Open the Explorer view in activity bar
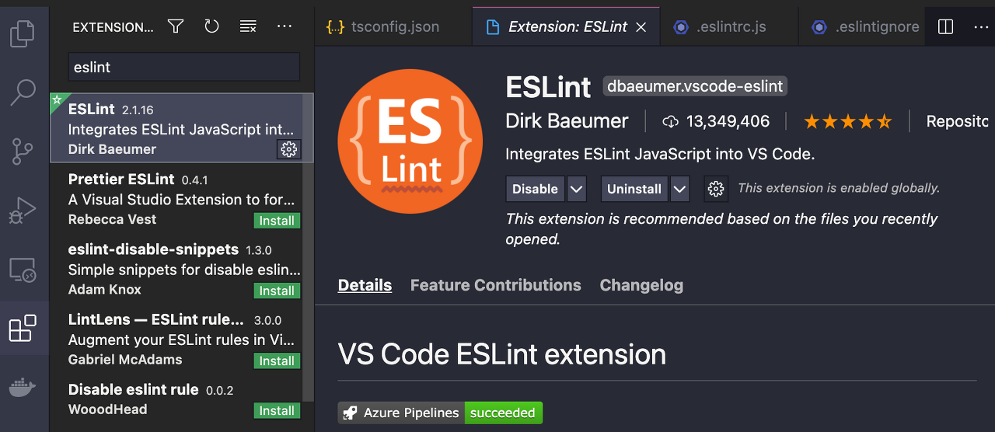The width and height of the screenshot is (995, 432). pos(22,33)
